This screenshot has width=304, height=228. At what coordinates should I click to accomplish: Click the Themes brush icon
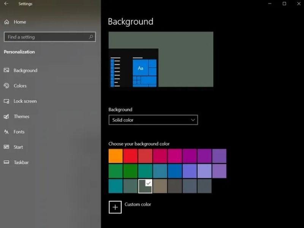point(6,116)
